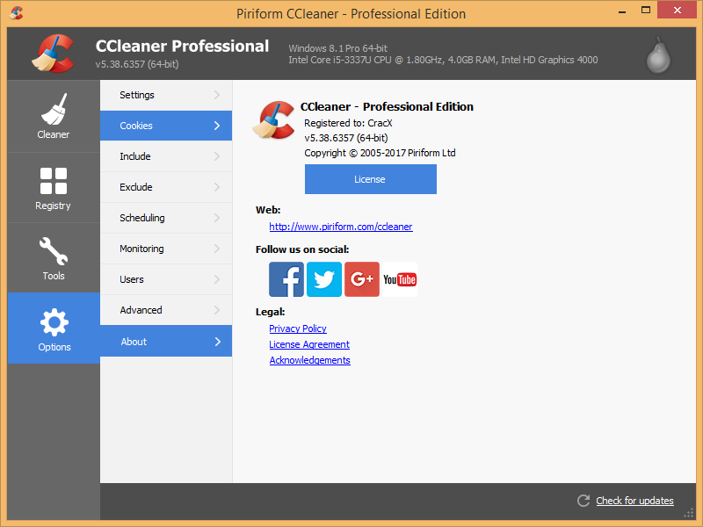The width and height of the screenshot is (703, 527).
Task: Click the Twitter social icon
Action: (x=324, y=279)
